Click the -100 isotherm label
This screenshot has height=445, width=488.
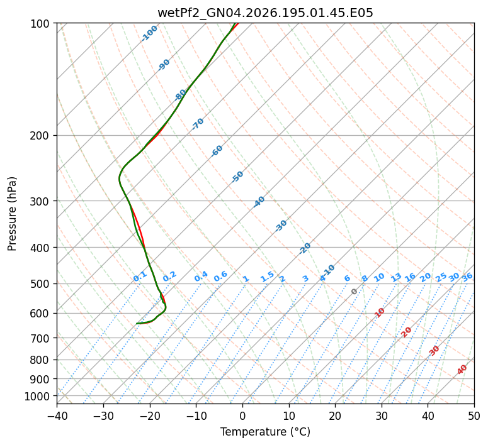click(149, 33)
